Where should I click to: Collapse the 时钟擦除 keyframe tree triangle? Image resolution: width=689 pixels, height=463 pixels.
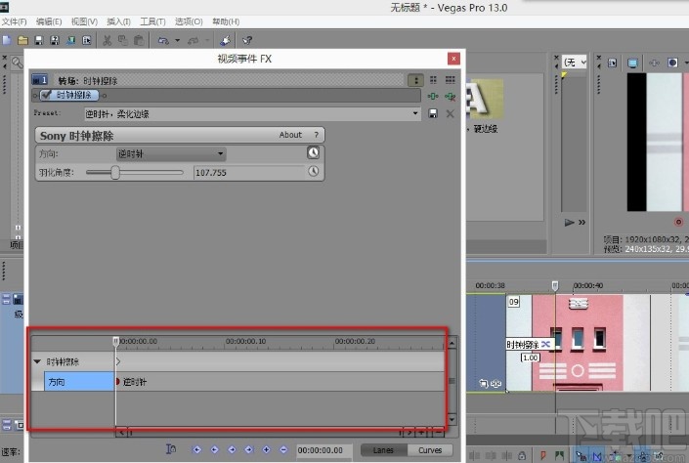pos(37,361)
